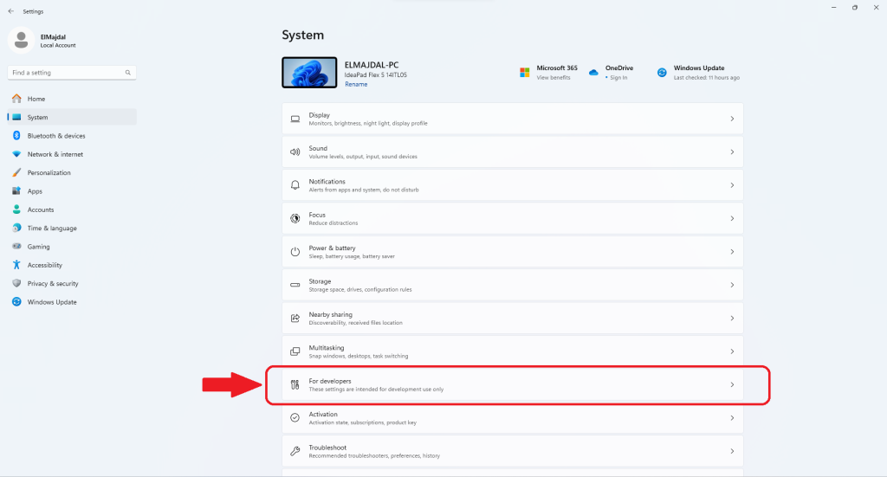Click the Multitasking row chevron
Image resolution: width=887 pixels, height=477 pixels.
click(732, 351)
